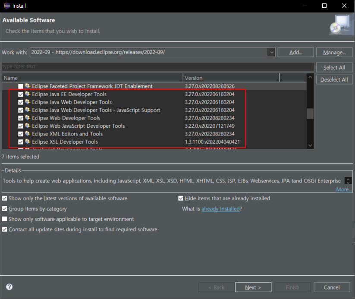Click feature icon beside Java Web Developer Tools - JavaScript Support
The width and height of the screenshot is (355, 299).
(x=28, y=110)
